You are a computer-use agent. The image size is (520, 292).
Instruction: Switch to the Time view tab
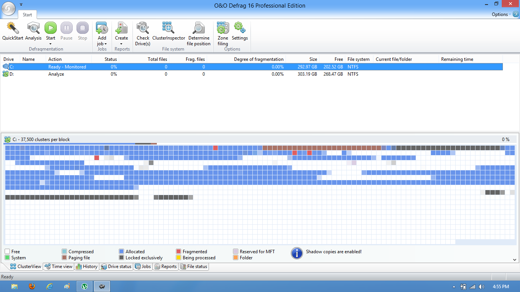(58, 267)
